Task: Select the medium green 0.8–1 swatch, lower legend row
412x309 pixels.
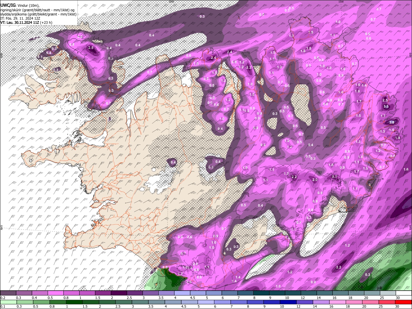Action: tap(57, 302)
